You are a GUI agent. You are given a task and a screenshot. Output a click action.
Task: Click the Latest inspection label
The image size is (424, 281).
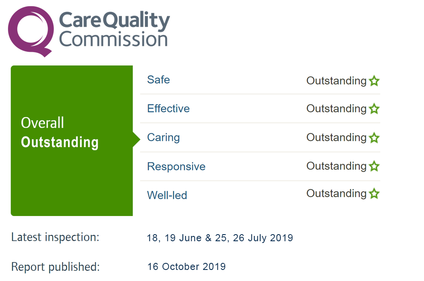point(55,237)
